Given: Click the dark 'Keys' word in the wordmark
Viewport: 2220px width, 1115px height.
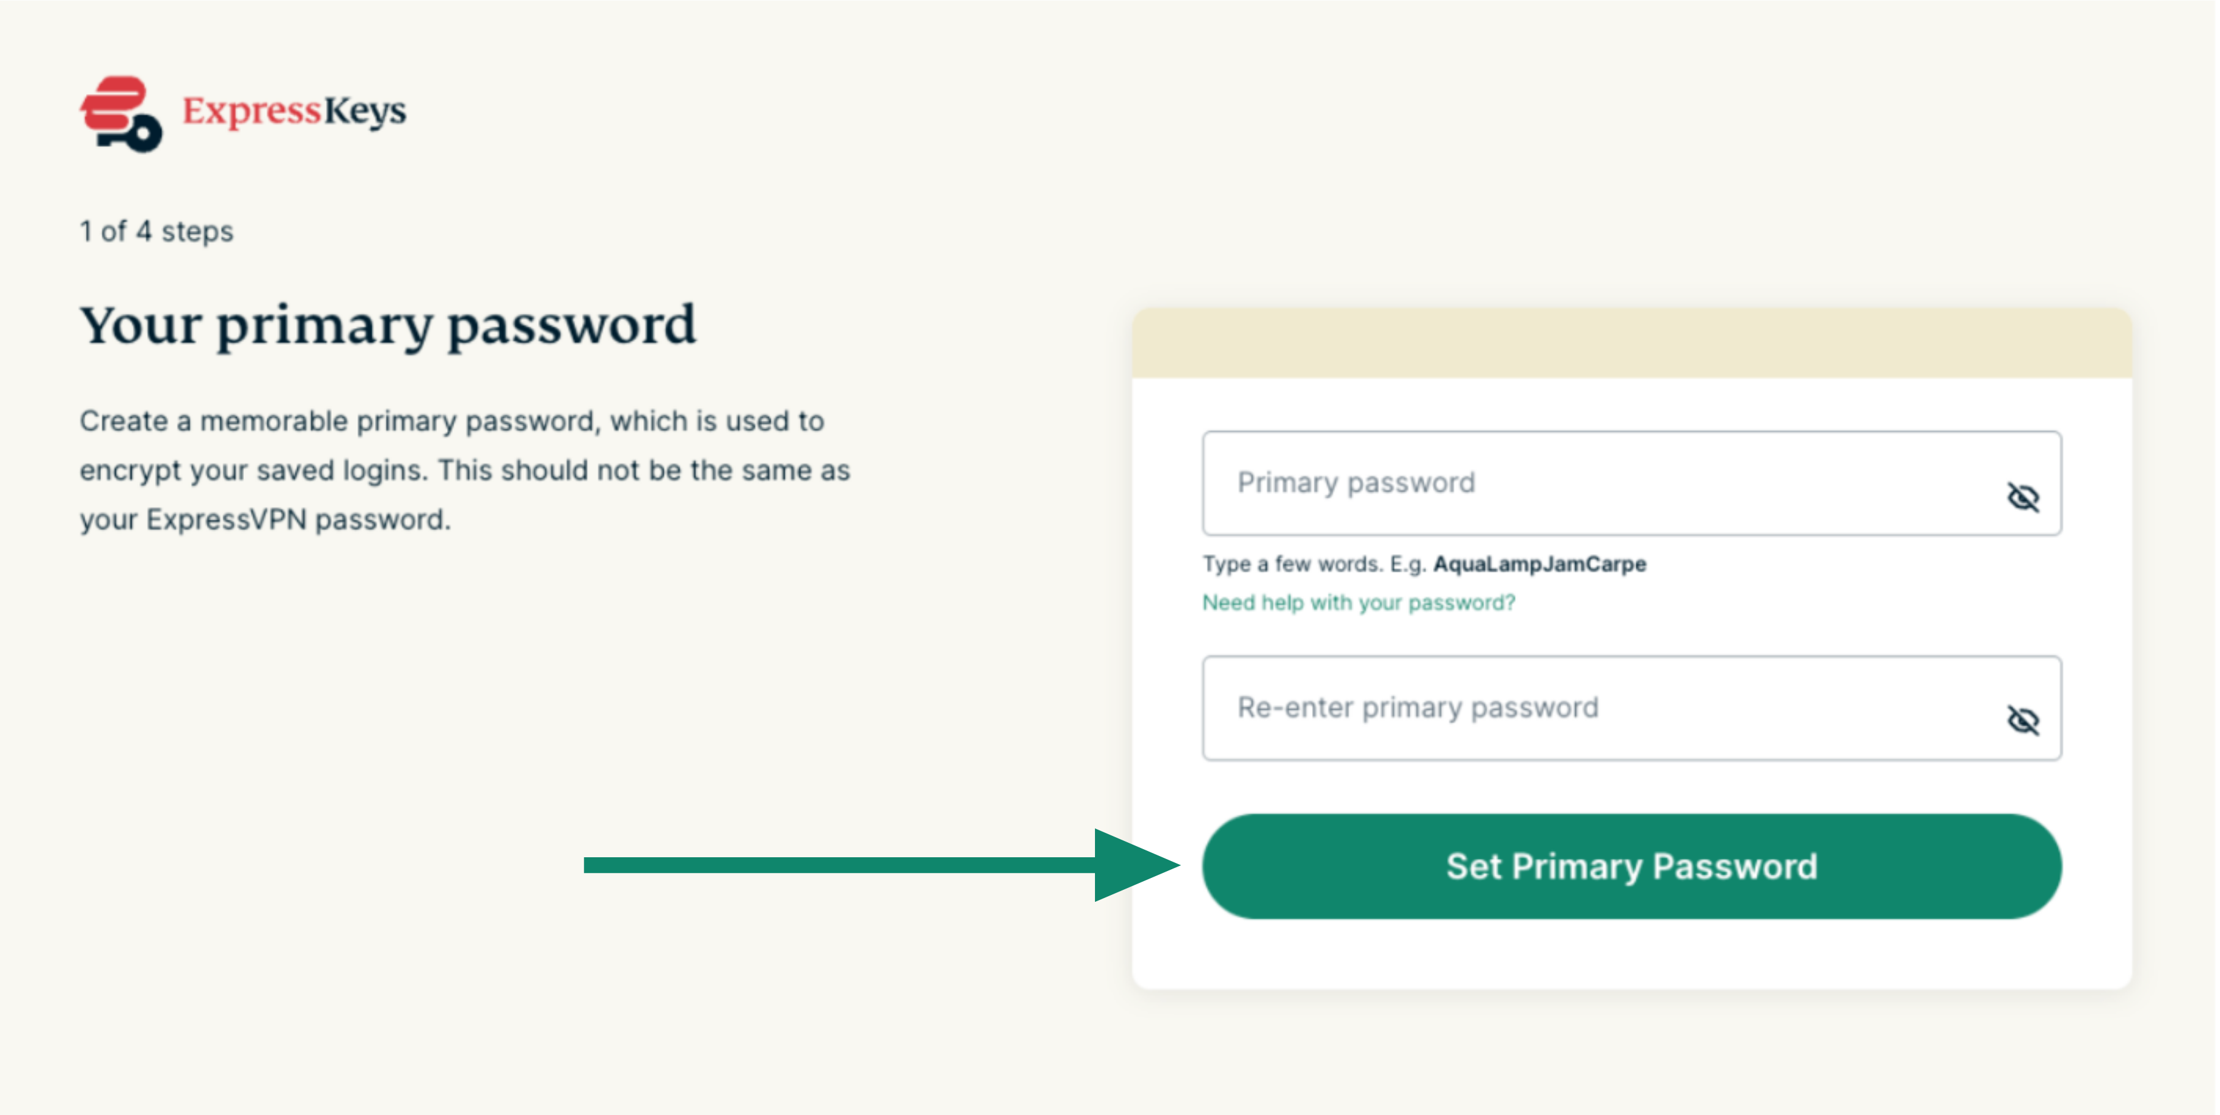Looking at the screenshot, I should (364, 111).
